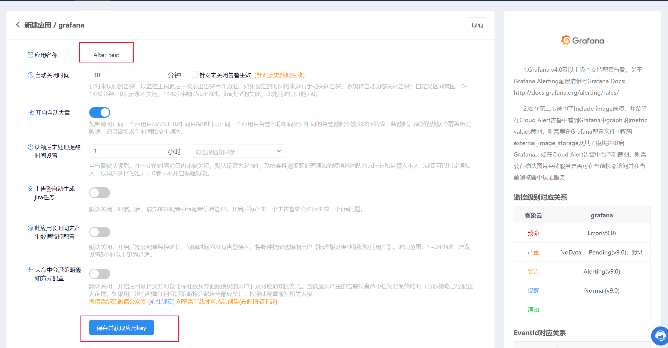Click the 应用名称 grid icon
The image size is (668, 348).
(30, 55)
